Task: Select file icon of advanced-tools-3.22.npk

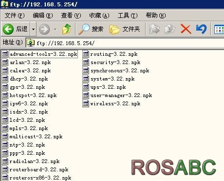Action: point(5,54)
